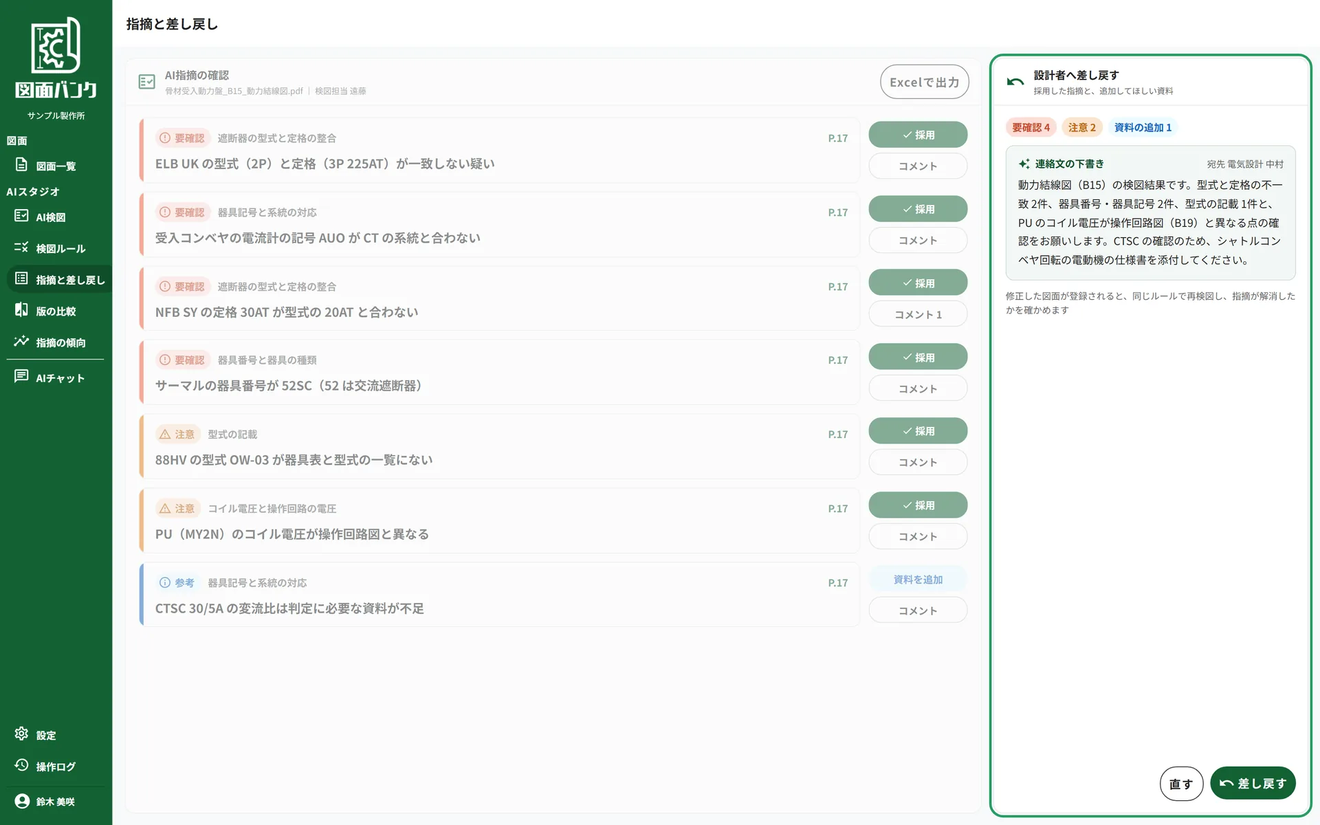Click the 注意 2 badge

[x=1082, y=127]
